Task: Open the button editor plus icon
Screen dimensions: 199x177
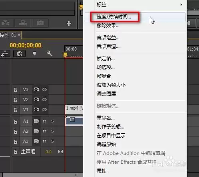Action: 69,23
